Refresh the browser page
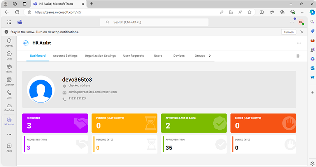Screen dimensions: 316x167 (17, 12)
